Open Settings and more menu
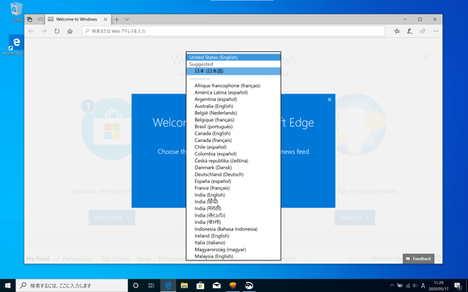This screenshot has width=468, height=292. click(x=436, y=31)
